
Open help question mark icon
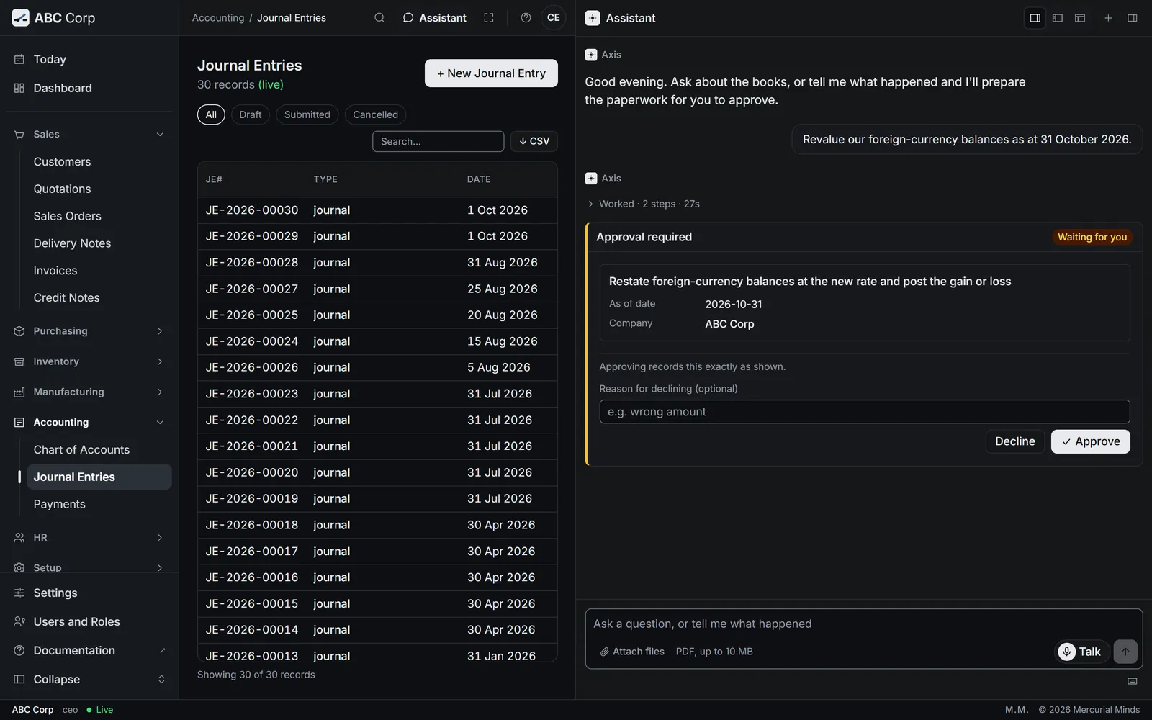click(x=526, y=18)
